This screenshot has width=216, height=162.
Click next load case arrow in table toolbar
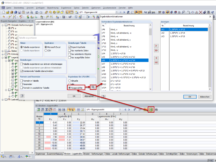tap(129, 110)
